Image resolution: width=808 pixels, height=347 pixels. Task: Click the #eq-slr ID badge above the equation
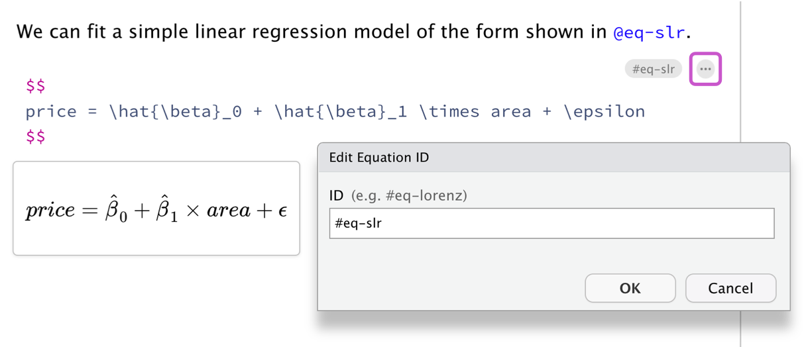coord(653,69)
